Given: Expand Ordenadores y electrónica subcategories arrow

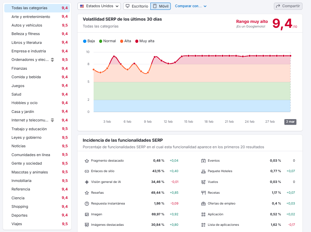Looking at the screenshot, I should tap(52, 60).
